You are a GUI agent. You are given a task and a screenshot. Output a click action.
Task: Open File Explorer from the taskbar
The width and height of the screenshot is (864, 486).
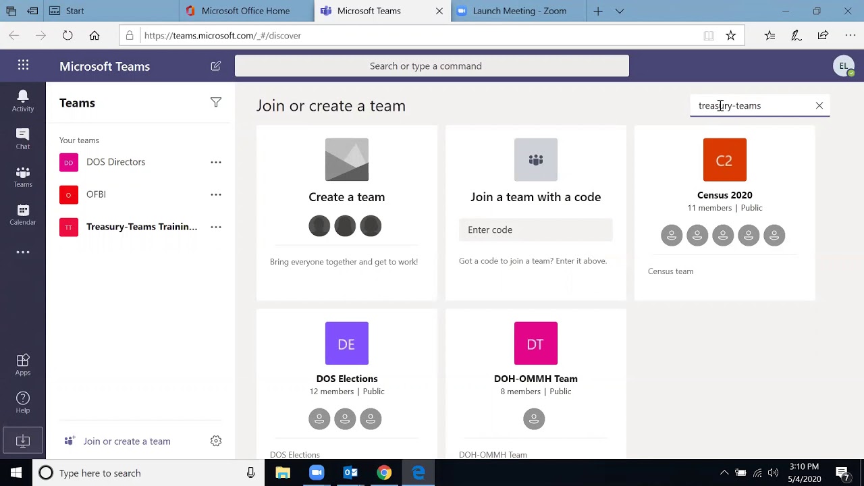tap(283, 473)
